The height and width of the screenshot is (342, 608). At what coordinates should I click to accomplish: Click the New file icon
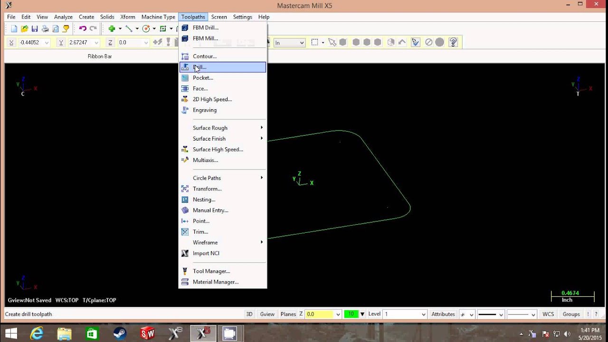14,28
